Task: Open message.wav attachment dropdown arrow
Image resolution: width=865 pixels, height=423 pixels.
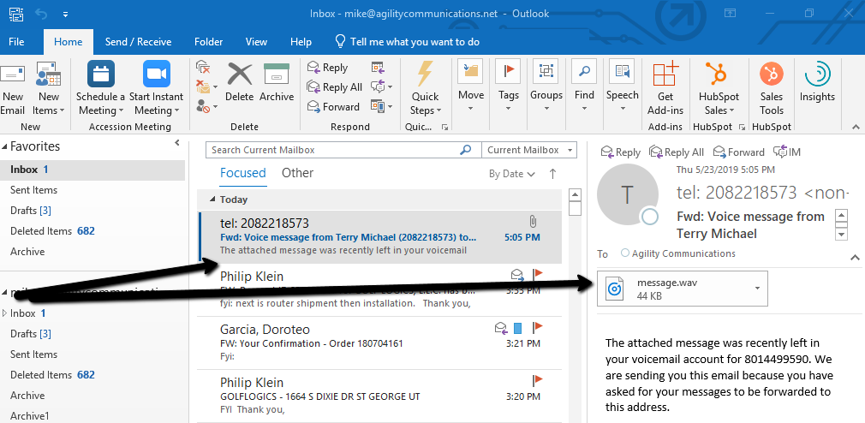Action: click(x=757, y=288)
